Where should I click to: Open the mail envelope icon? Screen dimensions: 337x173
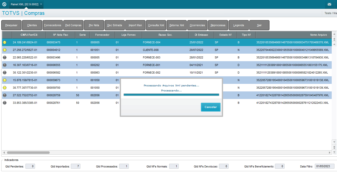[329, 4]
